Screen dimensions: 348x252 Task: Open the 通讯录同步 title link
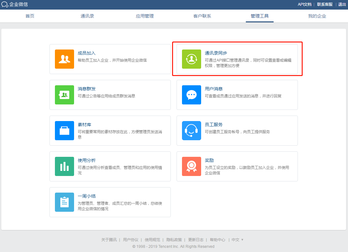pos(216,53)
